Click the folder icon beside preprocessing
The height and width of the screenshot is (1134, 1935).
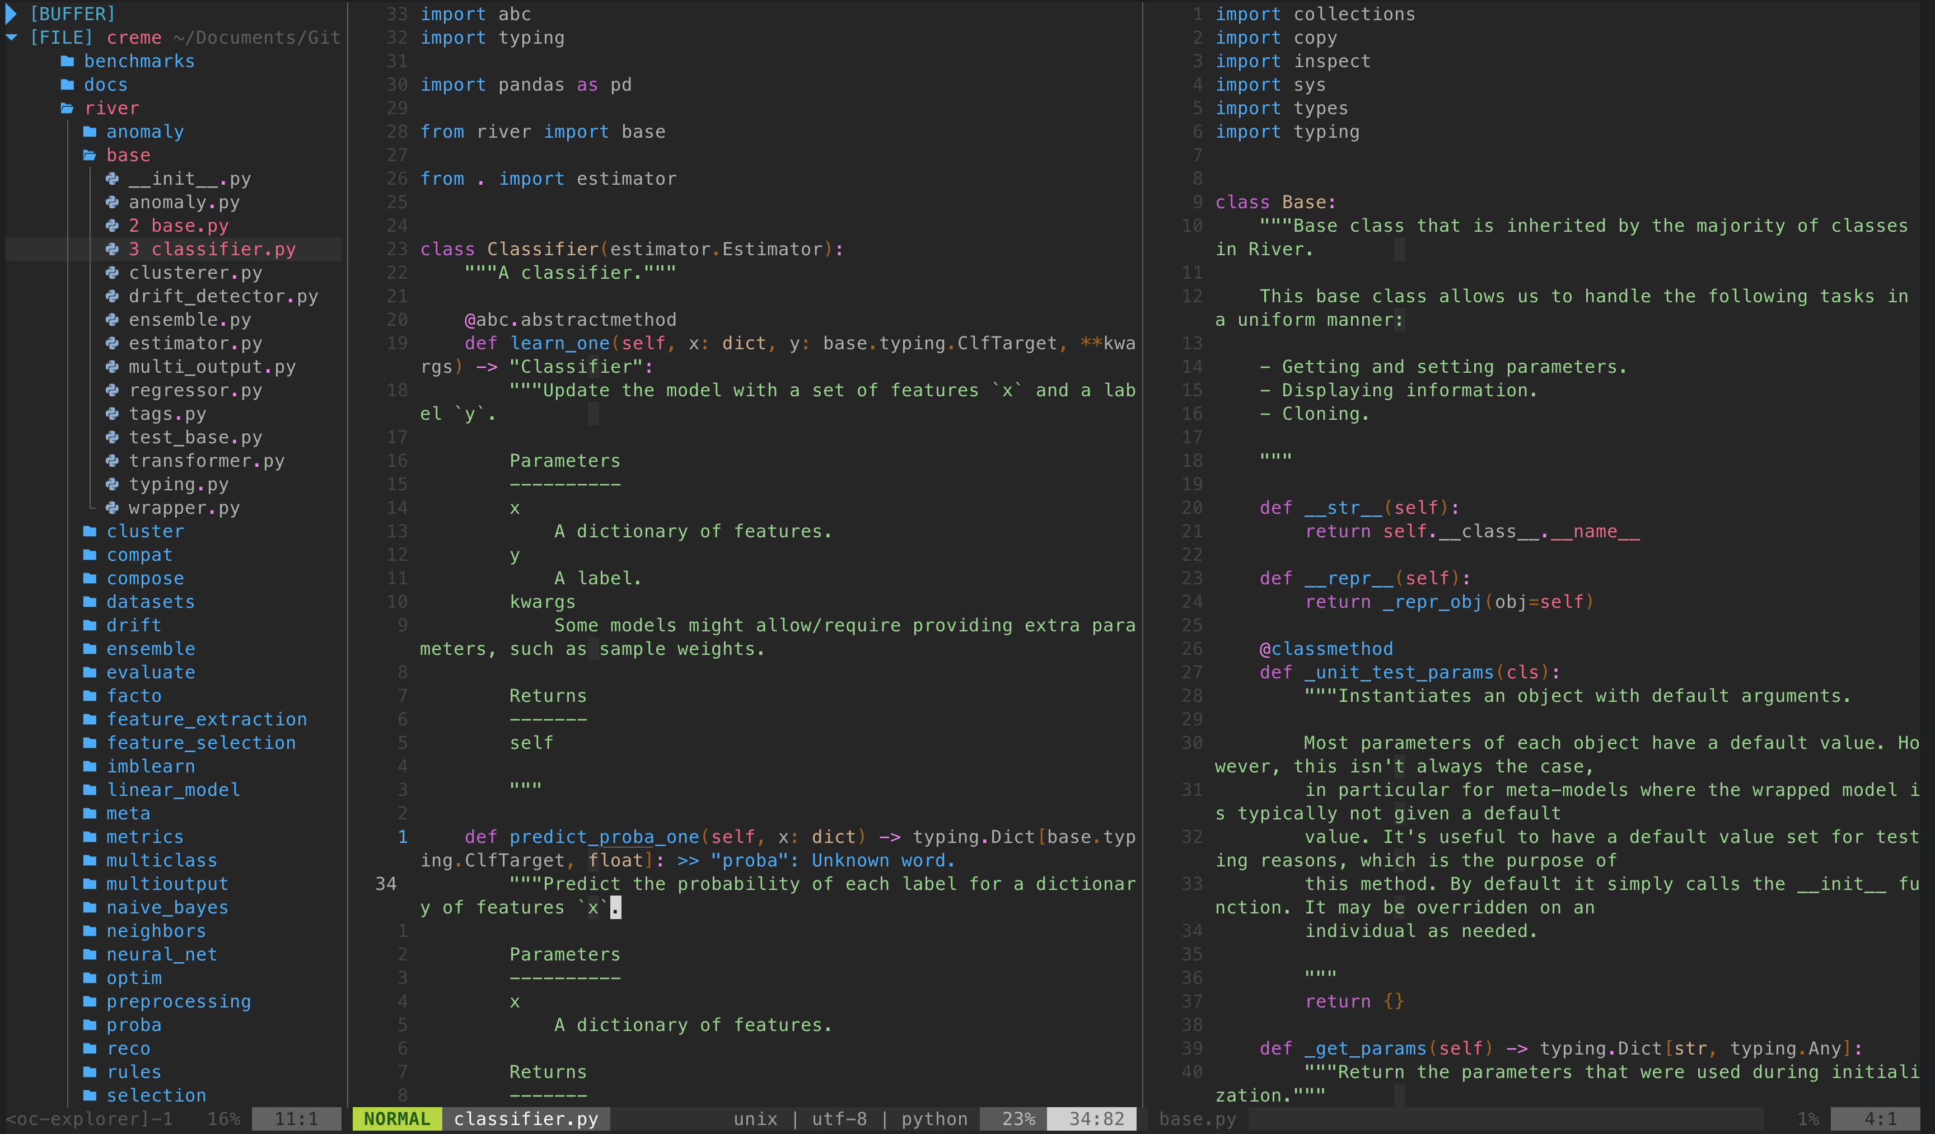click(90, 1001)
